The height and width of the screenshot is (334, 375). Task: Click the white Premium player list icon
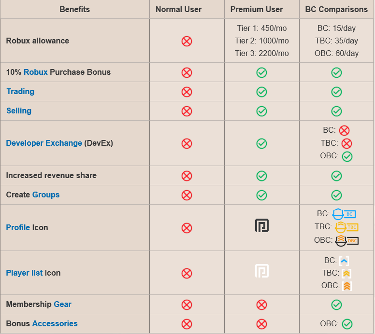tap(261, 271)
